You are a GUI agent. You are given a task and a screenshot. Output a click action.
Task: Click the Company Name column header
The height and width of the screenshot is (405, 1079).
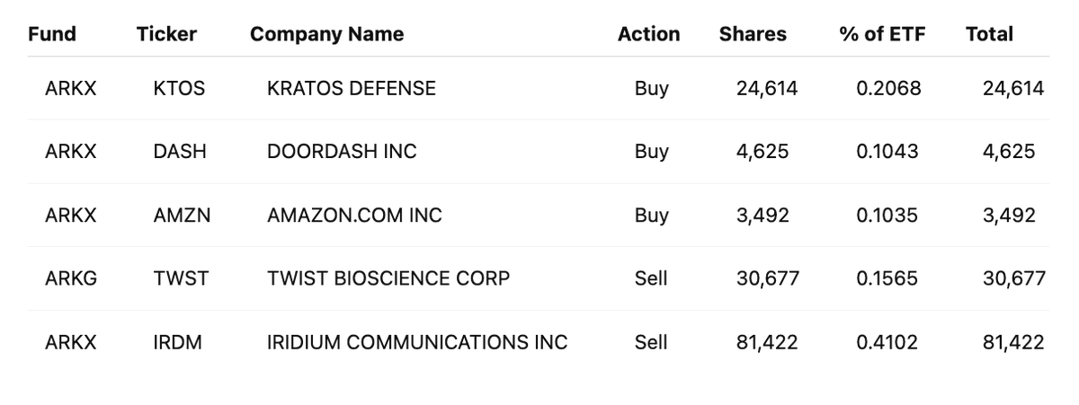(x=326, y=34)
